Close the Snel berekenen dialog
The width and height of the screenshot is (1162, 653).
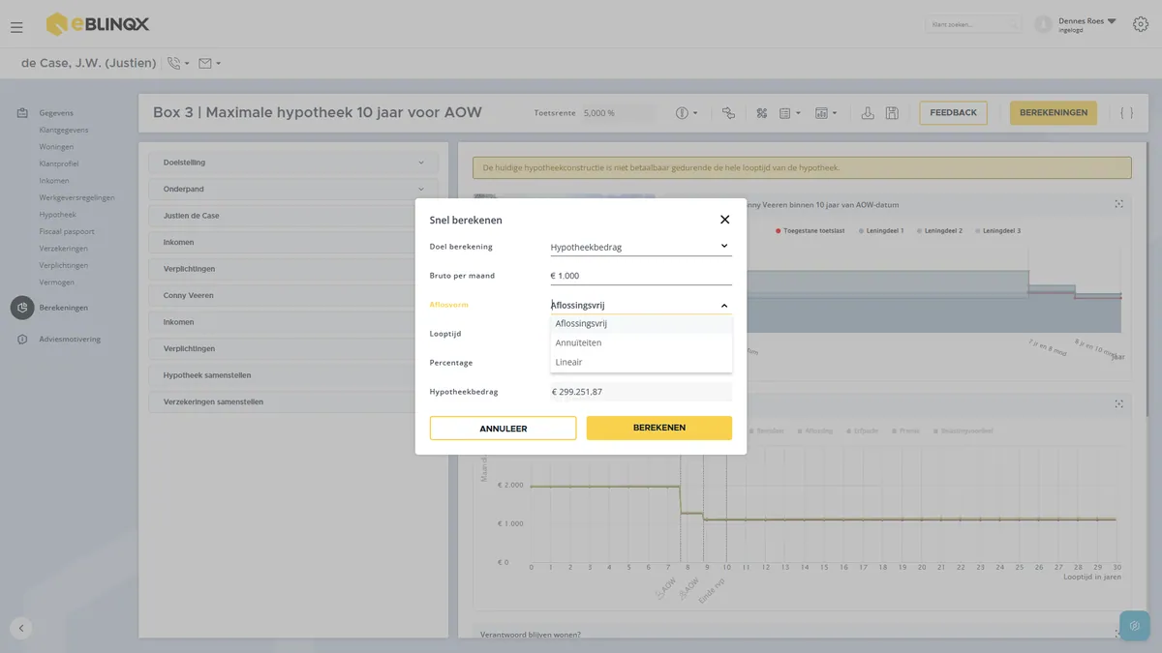724,220
